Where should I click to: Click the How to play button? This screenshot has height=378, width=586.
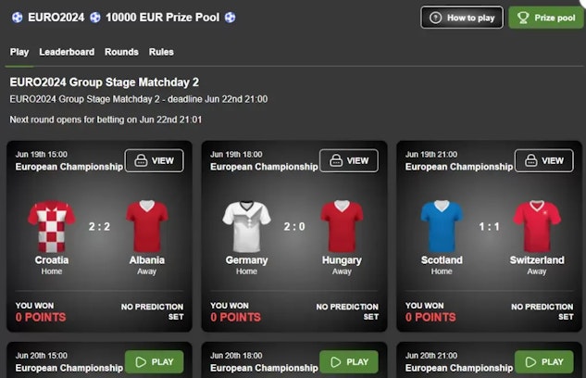(462, 18)
